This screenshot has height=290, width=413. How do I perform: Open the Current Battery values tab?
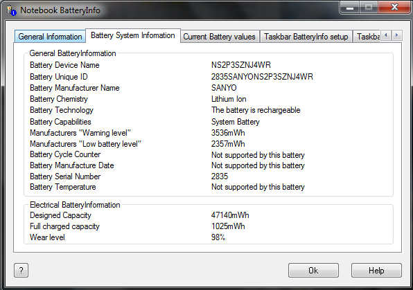pyautogui.click(x=220, y=37)
